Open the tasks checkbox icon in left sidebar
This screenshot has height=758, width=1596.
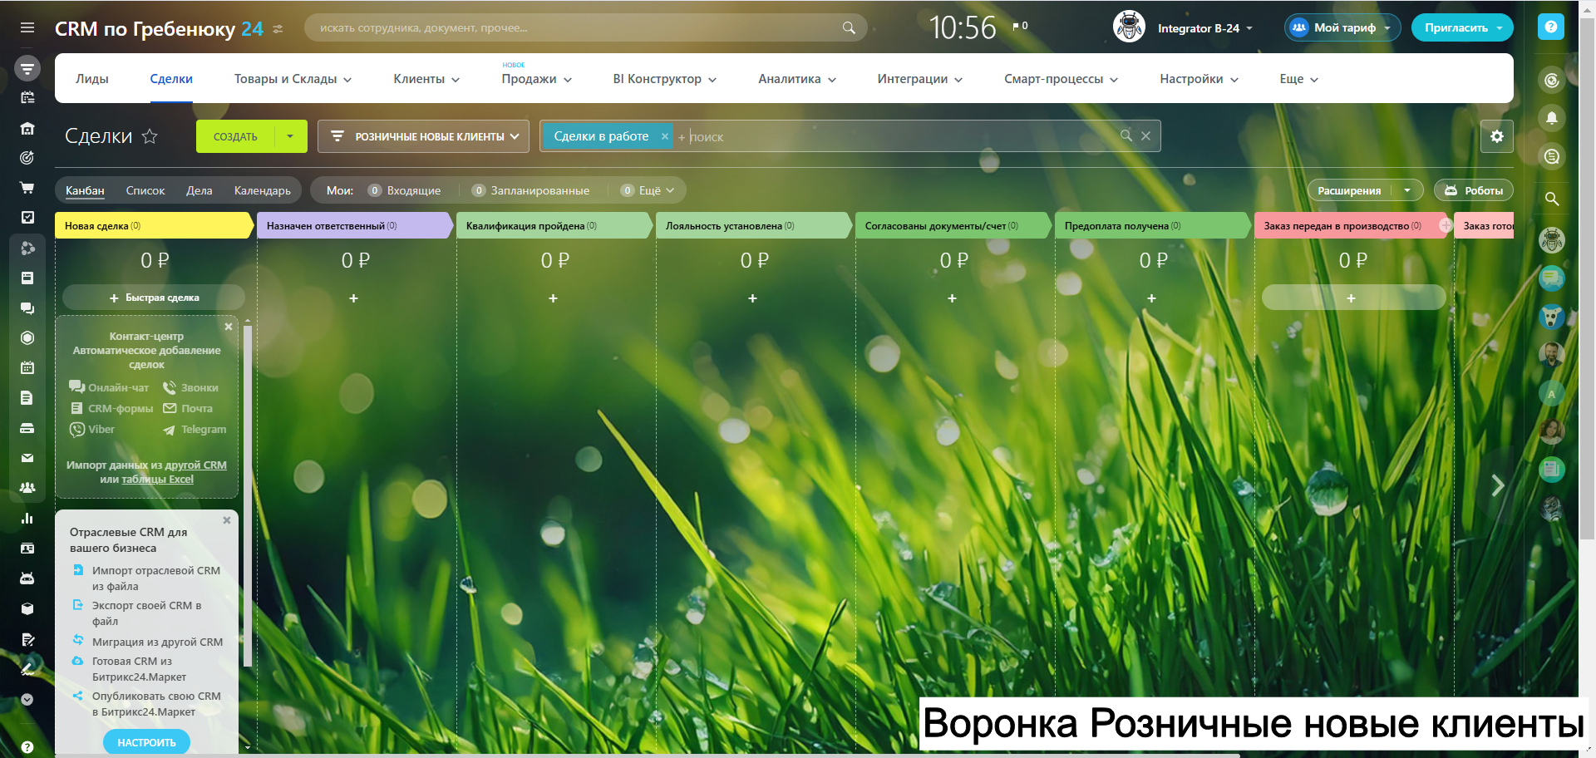27,217
